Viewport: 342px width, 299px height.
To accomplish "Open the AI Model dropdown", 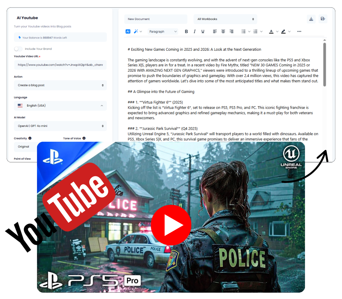I will tap(60, 126).
